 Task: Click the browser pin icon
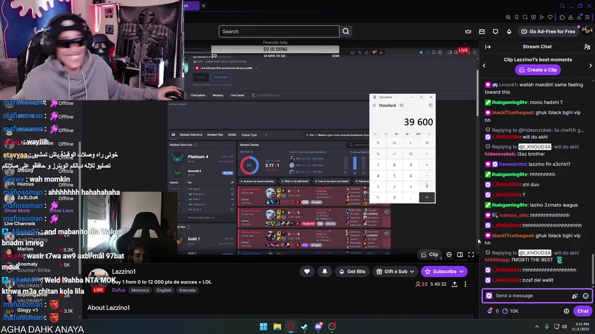tap(516, 17)
